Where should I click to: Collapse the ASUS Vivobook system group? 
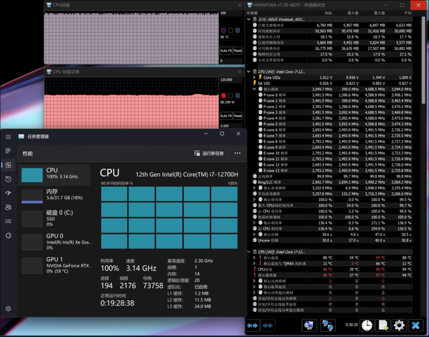248,19
